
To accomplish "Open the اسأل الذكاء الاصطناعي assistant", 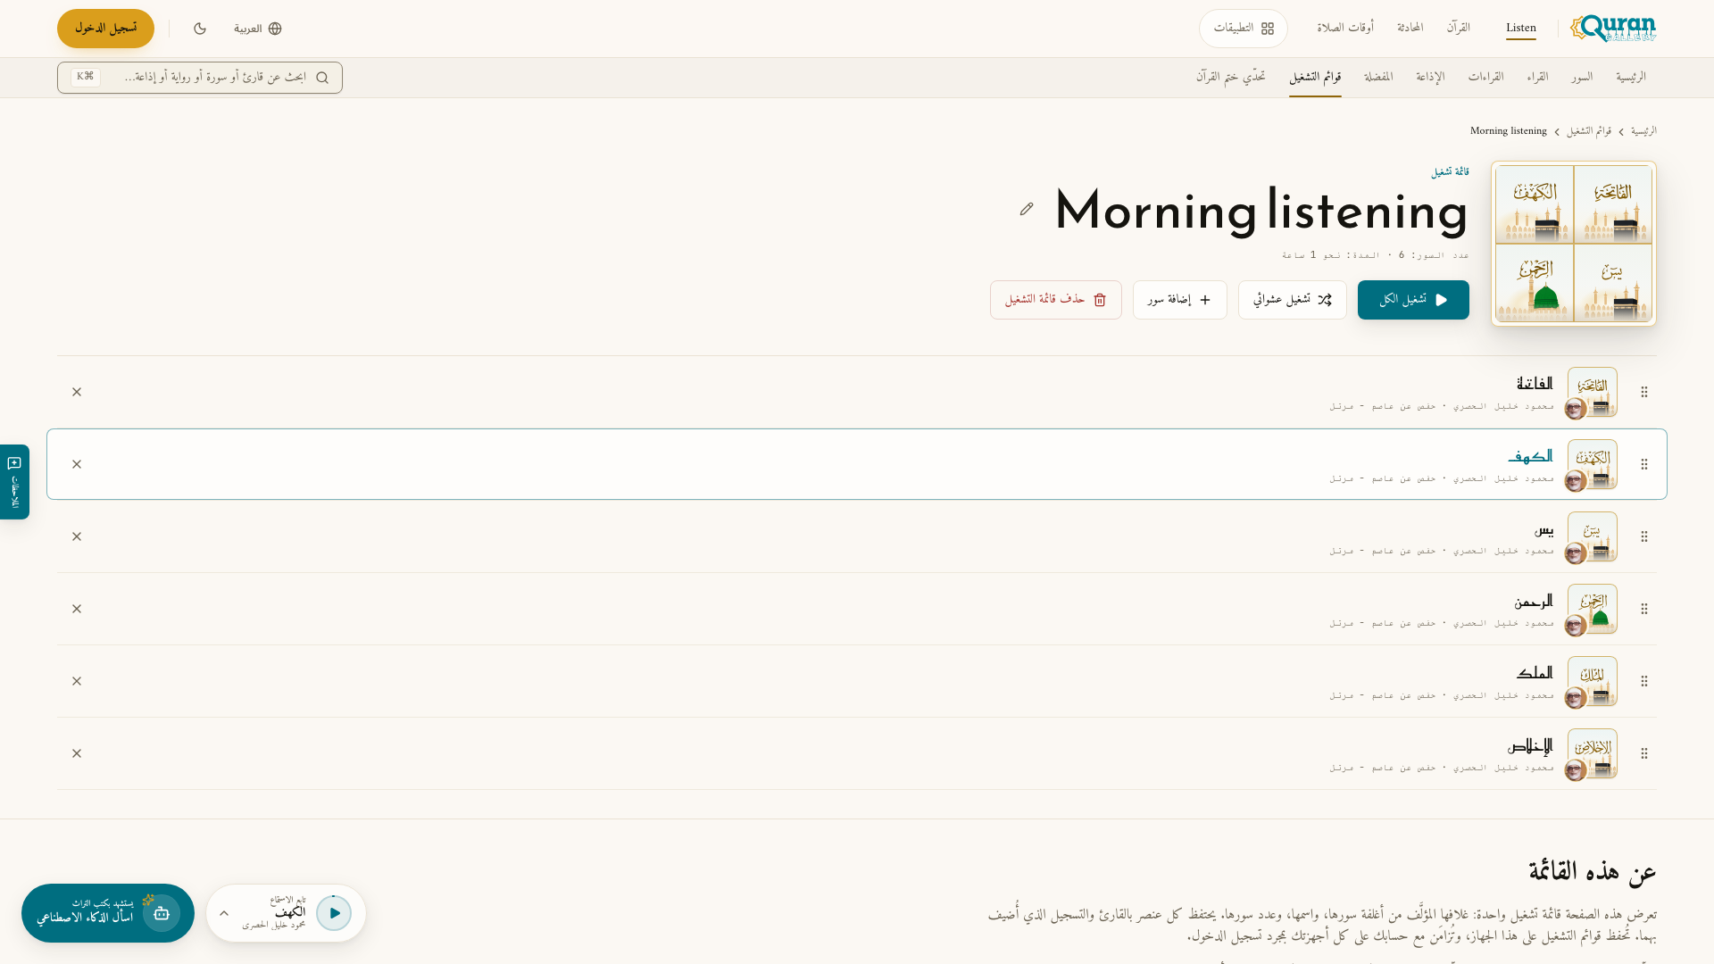I will click(x=108, y=913).
